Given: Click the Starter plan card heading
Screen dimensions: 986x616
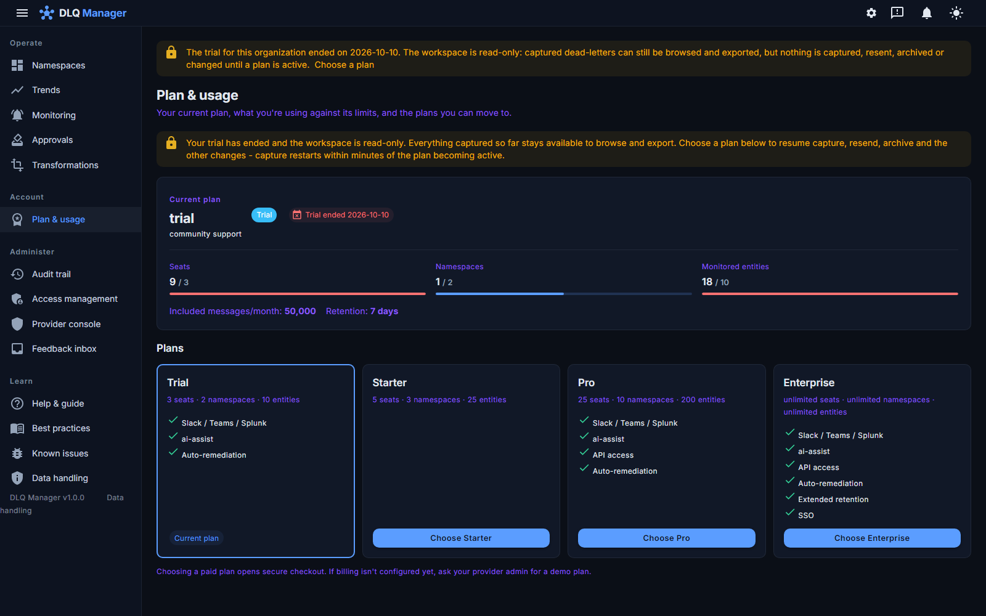Looking at the screenshot, I should pos(389,383).
